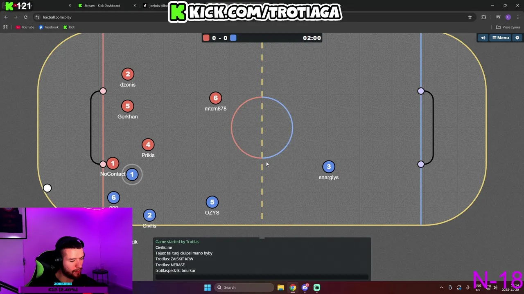Click red player 1 NoContact
Viewport: 524px width, 294px height.
point(113,163)
